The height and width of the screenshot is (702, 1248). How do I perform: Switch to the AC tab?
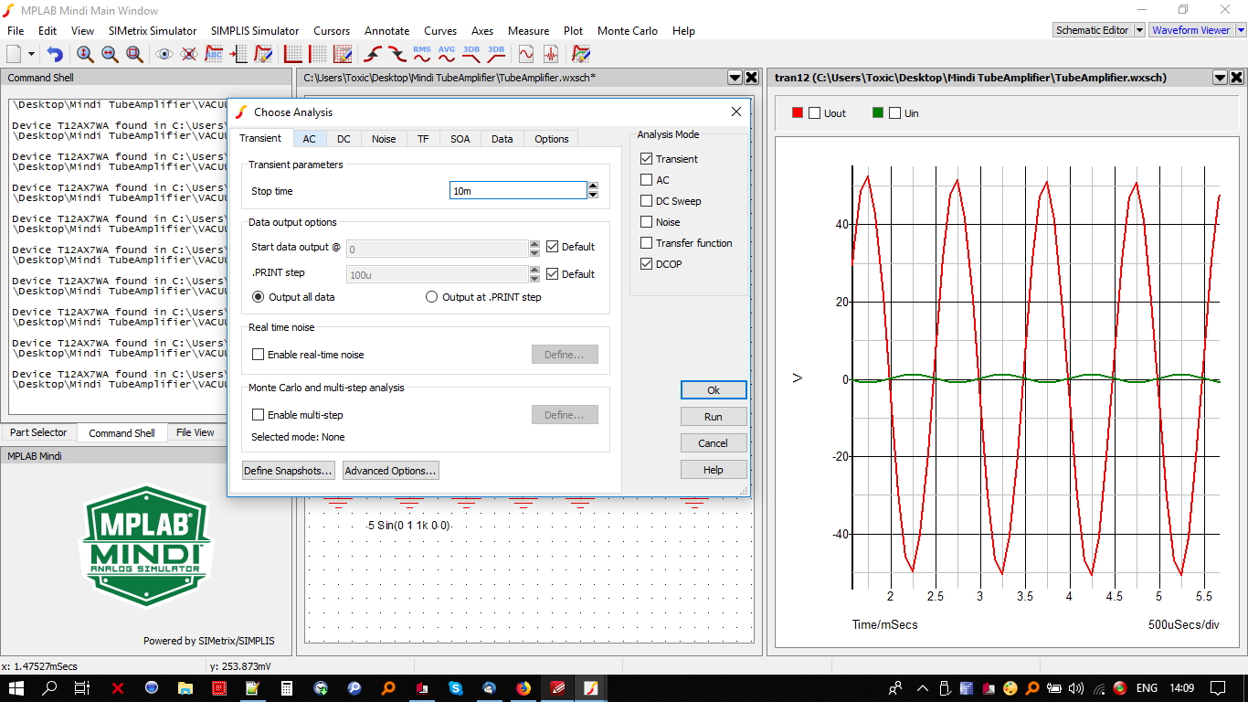tap(310, 139)
